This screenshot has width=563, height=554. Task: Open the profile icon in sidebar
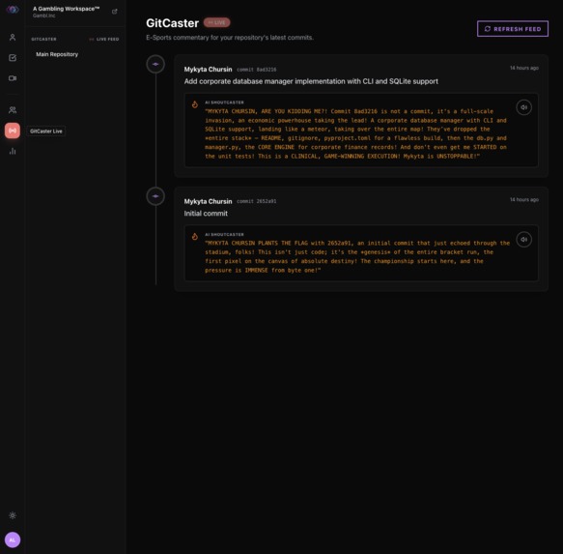(x=13, y=37)
